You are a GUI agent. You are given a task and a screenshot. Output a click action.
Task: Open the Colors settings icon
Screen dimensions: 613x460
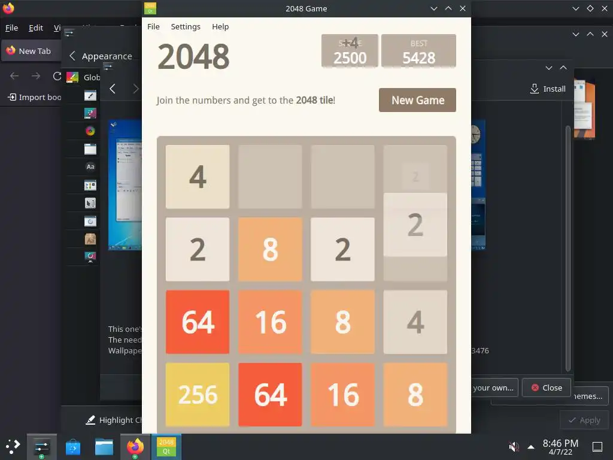click(x=90, y=131)
